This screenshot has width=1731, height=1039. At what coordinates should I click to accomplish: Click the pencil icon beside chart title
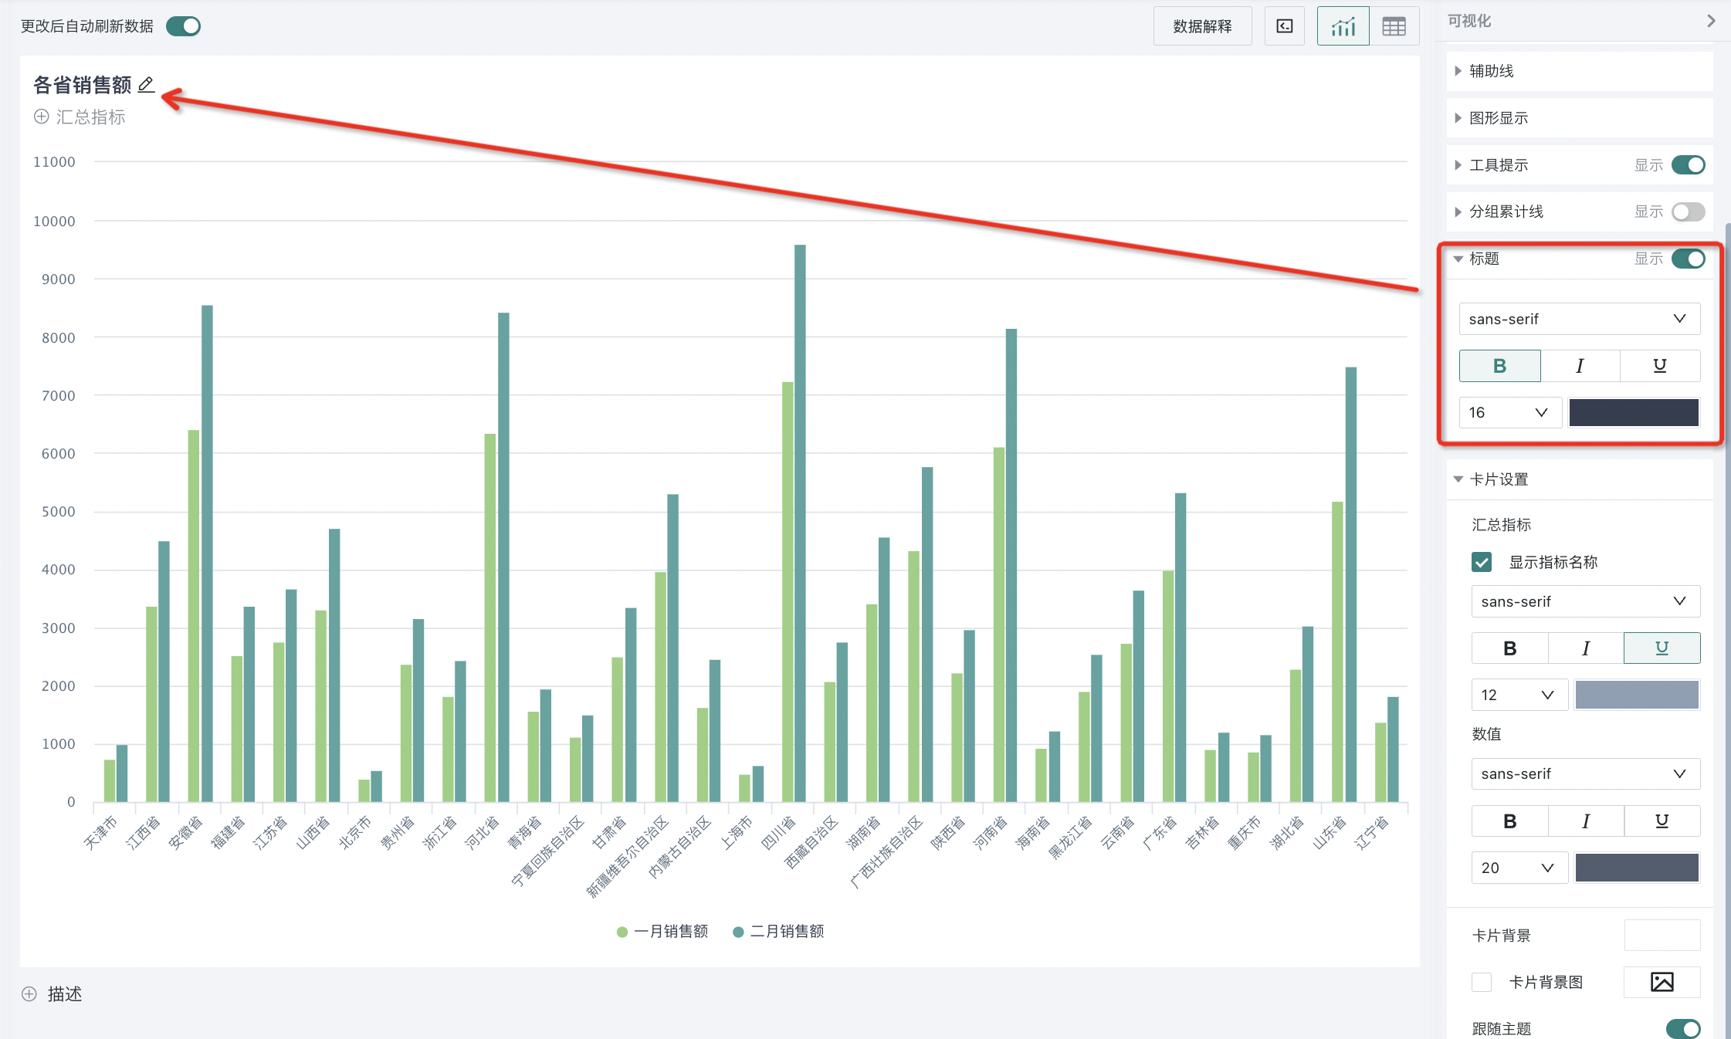(x=146, y=84)
